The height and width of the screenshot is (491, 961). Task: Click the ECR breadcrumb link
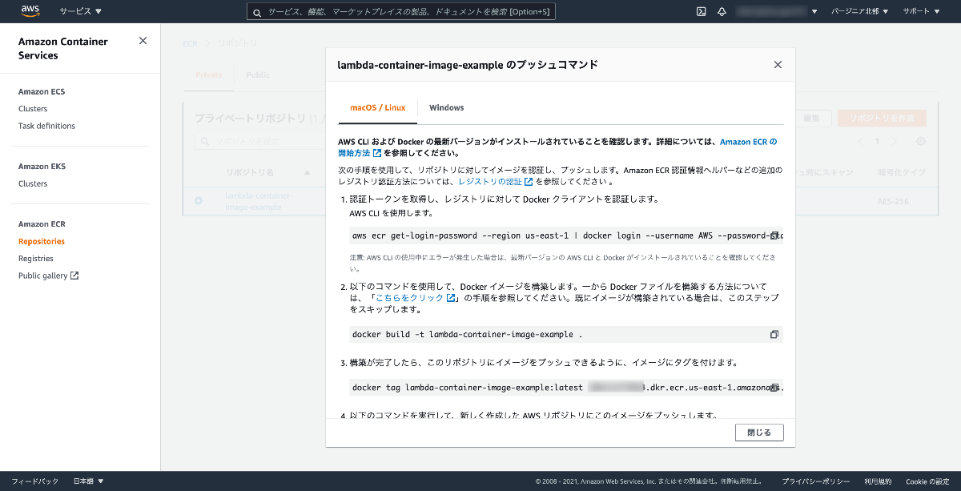[190, 42]
